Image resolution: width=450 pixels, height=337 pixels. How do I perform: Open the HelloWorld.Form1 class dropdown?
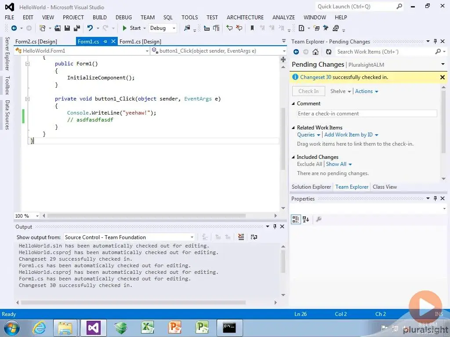pyautogui.click(x=147, y=51)
